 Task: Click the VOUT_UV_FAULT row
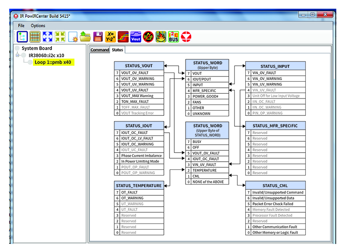(139, 90)
